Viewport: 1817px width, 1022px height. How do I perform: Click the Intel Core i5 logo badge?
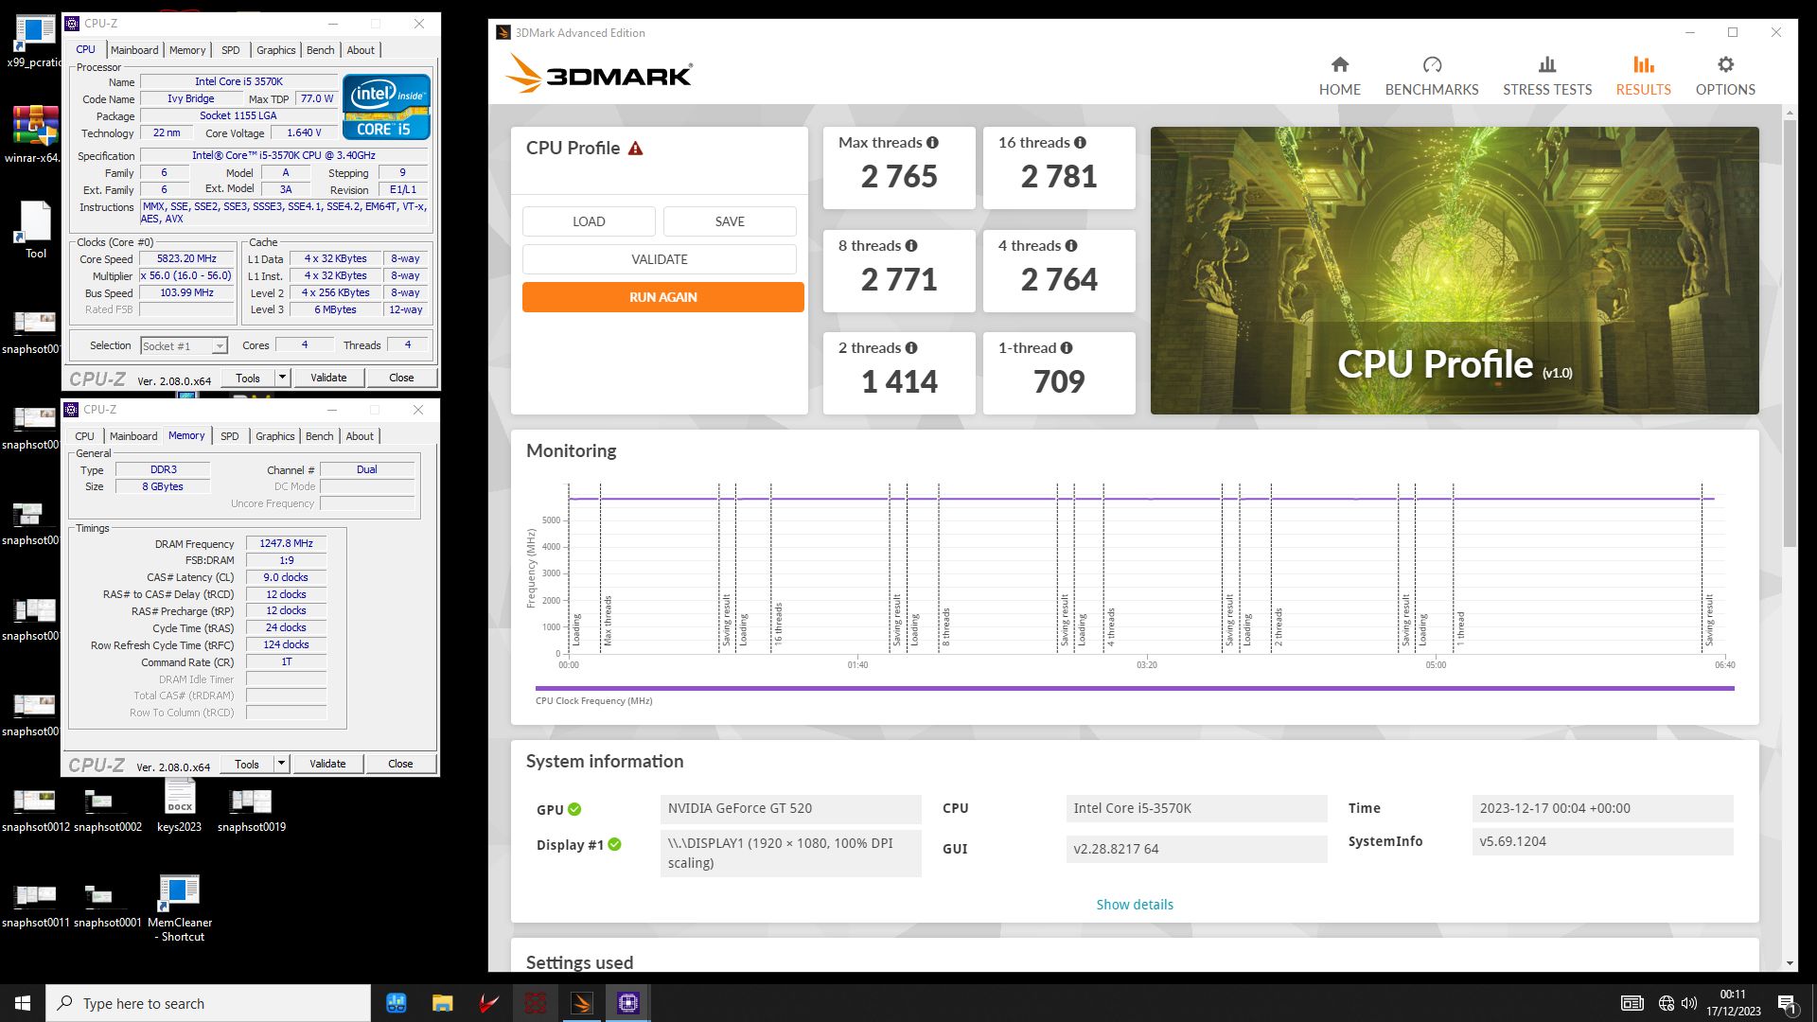386,106
